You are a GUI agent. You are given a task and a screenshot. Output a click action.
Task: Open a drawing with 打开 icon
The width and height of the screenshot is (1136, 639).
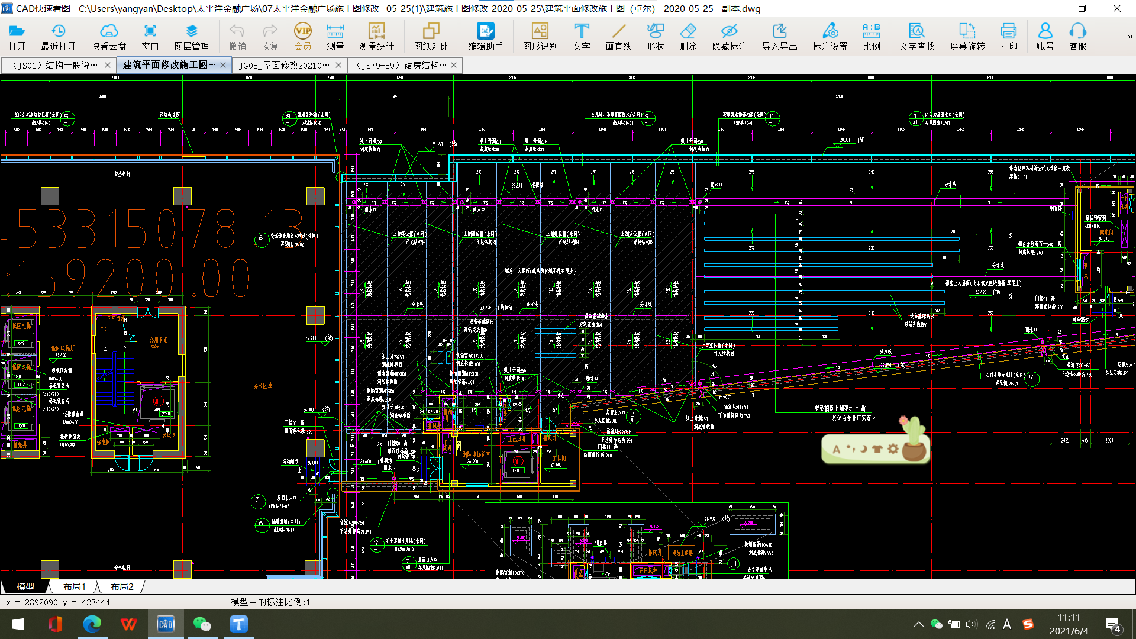tap(17, 37)
